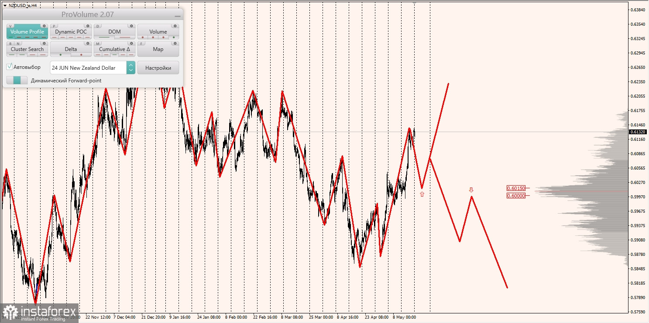The image size is (649, 323).
Task: Toggle green line segment under Cumulative Δ
Action: pyautogui.click(x=114, y=54)
